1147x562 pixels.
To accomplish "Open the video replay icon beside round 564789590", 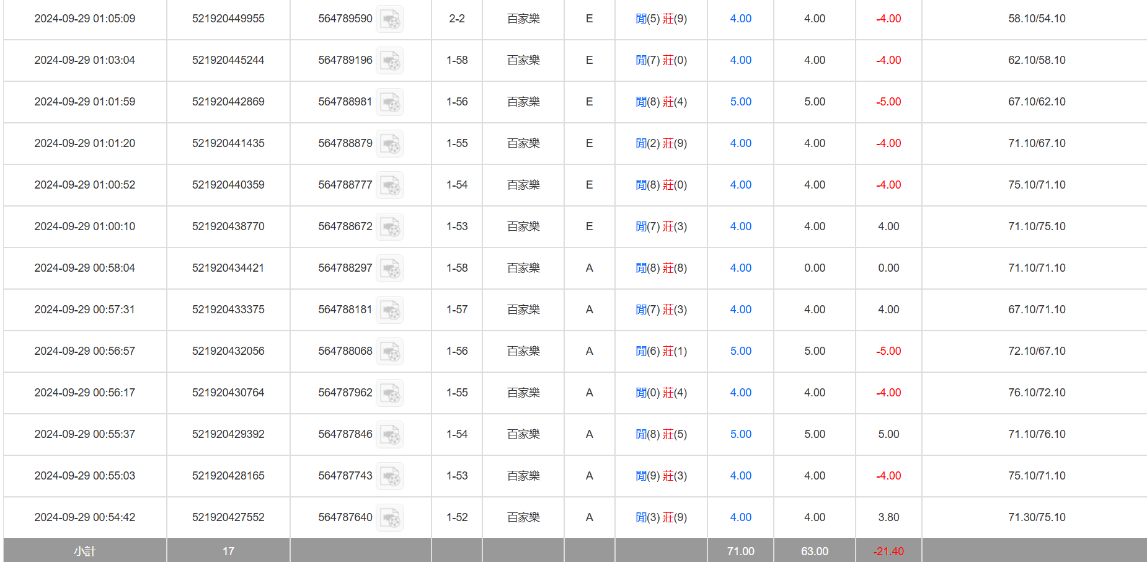I will point(390,19).
